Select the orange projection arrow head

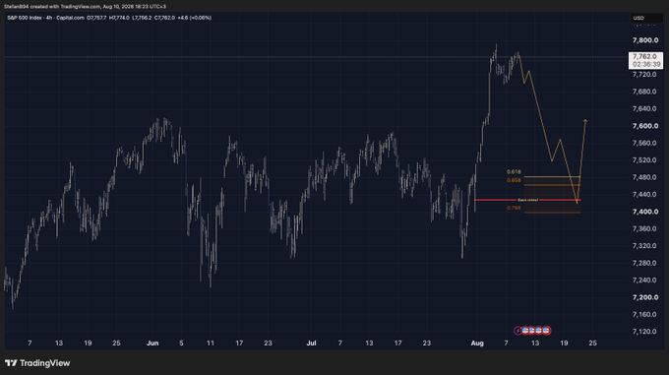pyautogui.click(x=585, y=122)
